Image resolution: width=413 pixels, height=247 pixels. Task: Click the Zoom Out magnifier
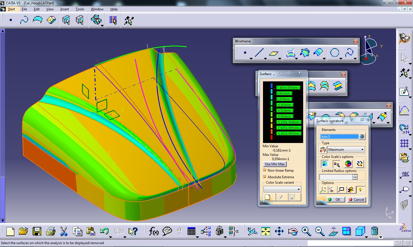(320, 231)
